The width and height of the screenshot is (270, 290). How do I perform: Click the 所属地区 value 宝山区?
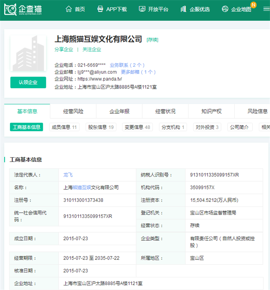197,258
